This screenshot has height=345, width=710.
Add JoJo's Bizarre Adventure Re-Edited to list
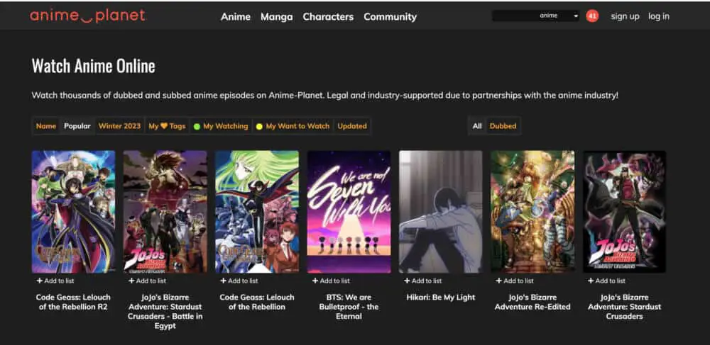tap(515, 281)
